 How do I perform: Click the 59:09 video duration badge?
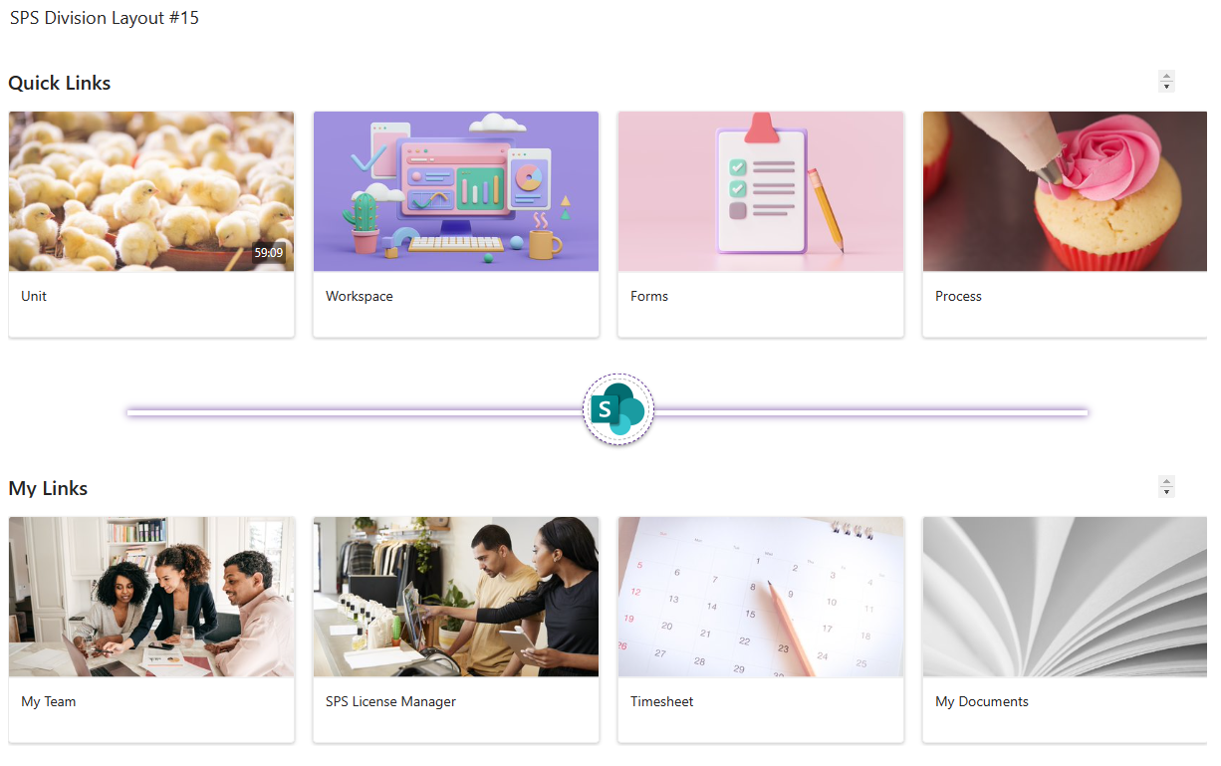tap(269, 253)
